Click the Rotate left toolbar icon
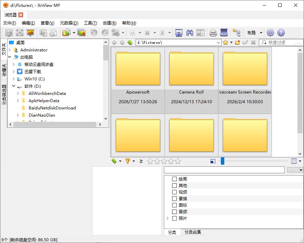This screenshot has width=304, height=243. tap(94, 32)
